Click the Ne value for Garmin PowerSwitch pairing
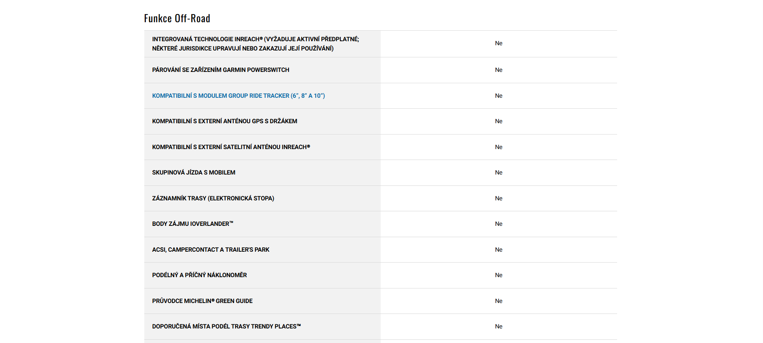This screenshot has height=343, width=763. (x=499, y=70)
